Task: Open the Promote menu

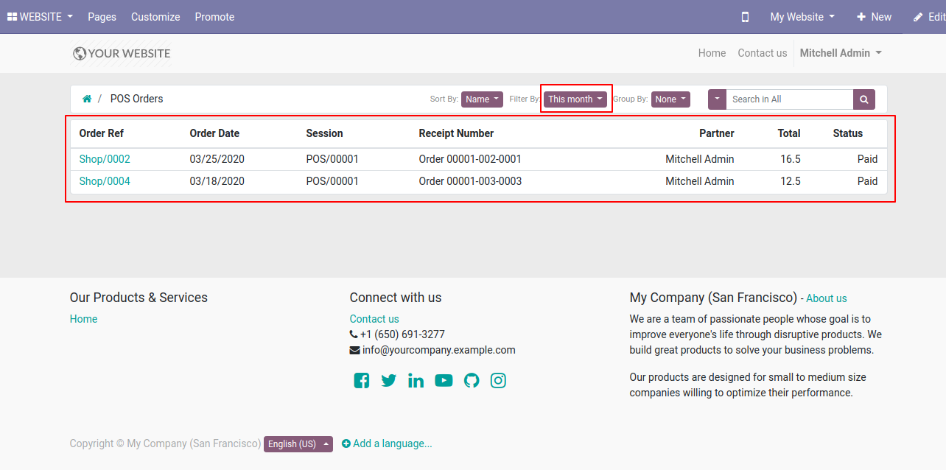Action: 214,17
